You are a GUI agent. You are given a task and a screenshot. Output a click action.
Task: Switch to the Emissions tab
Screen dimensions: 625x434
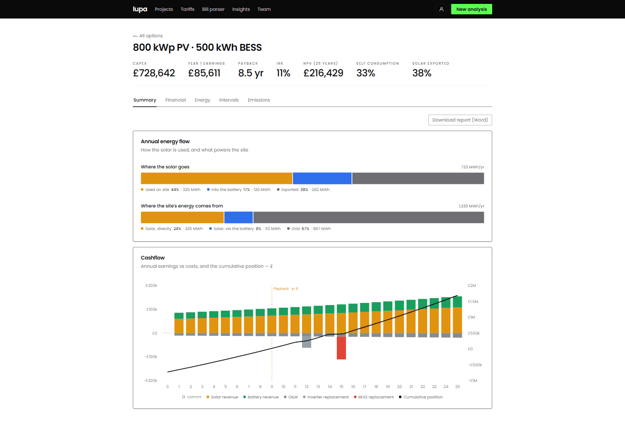(x=259, y=100)
